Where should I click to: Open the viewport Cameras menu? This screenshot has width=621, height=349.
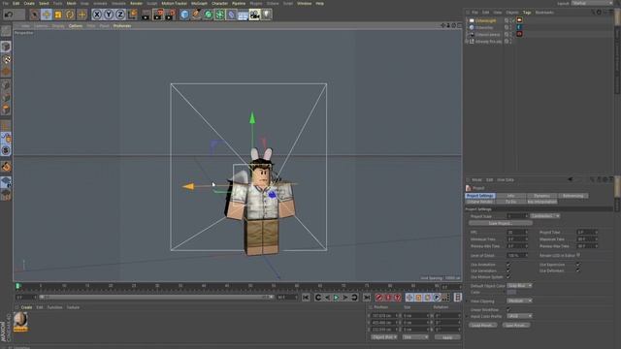pos(41,26)
